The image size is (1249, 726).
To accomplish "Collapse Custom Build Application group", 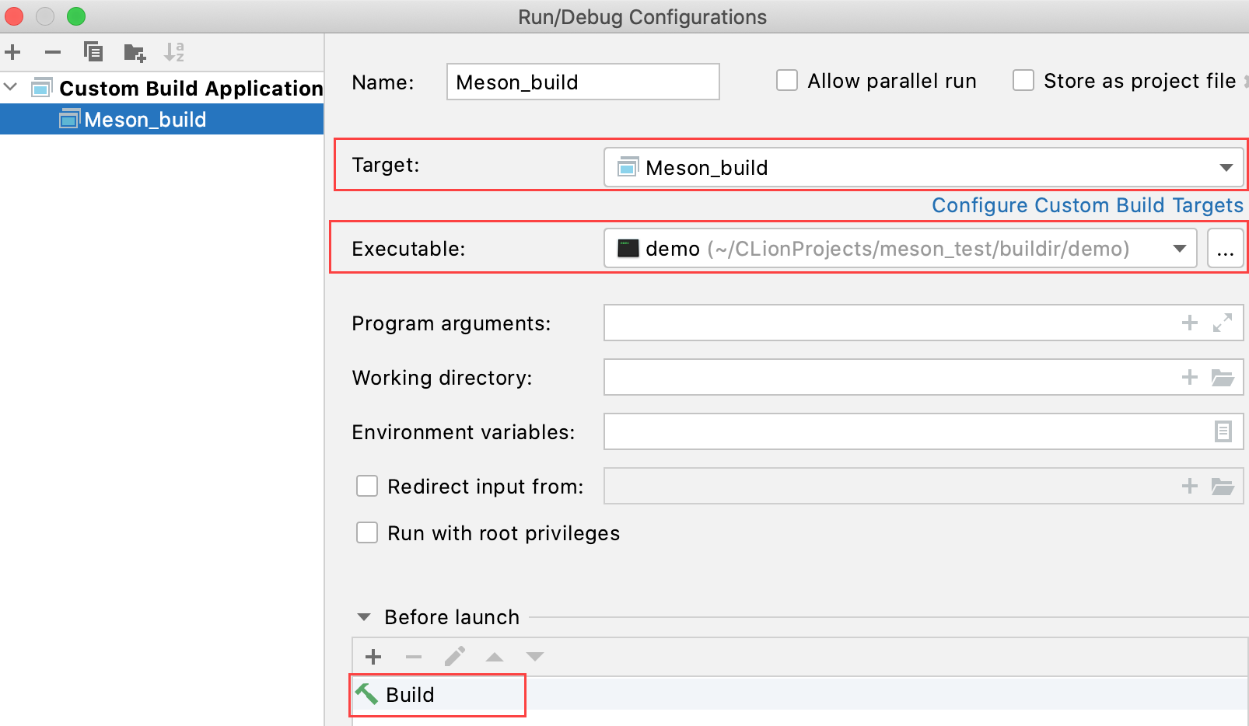I will point(10,87).
